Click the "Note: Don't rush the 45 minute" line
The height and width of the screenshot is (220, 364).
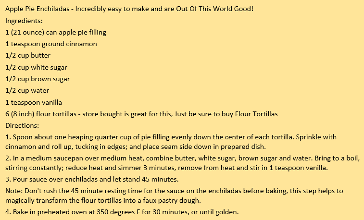174,191
